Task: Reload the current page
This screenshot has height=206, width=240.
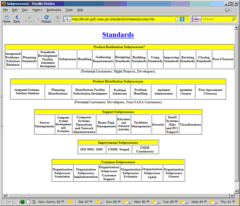Action: 46,19
